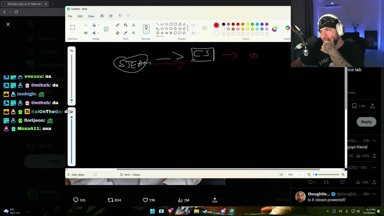Click the Windows Start button

pos(152,211)
